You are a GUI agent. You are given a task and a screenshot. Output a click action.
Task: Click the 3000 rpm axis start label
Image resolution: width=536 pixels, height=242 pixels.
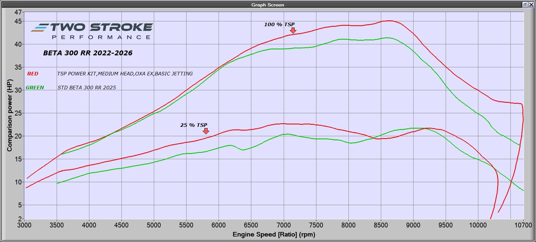(x=24, y=225)
